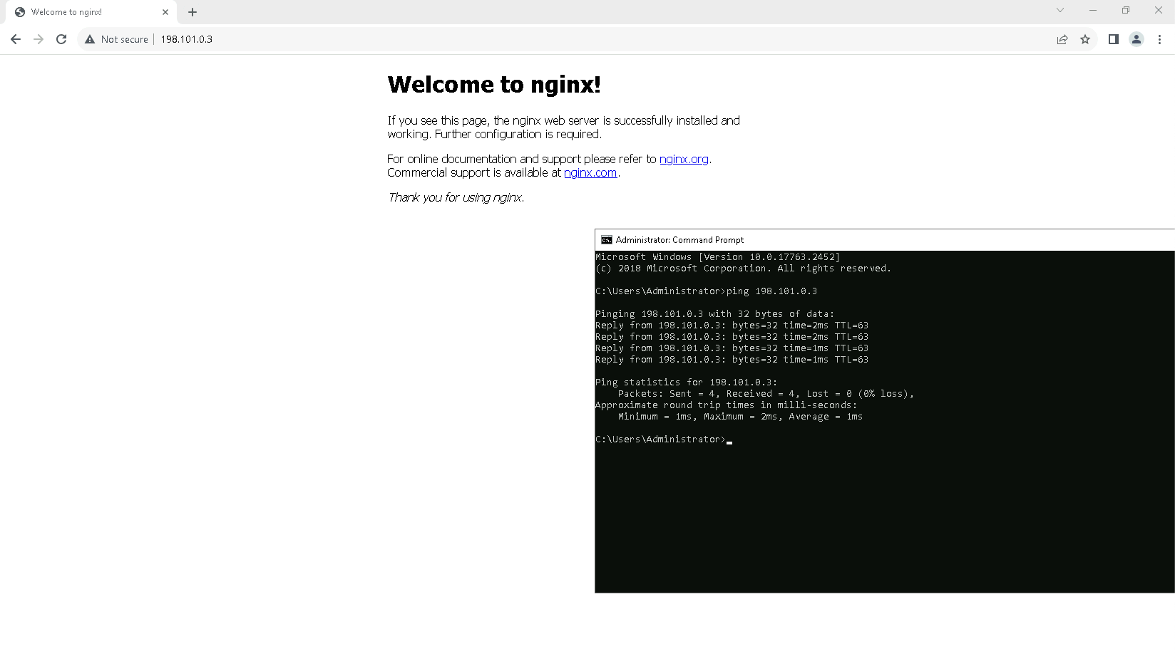Focus the Administrator: Command Prompt title bar
Image resolution: width=1175 pixels, height=661 pixels.
pyautogui.click(x=856, y=240)
